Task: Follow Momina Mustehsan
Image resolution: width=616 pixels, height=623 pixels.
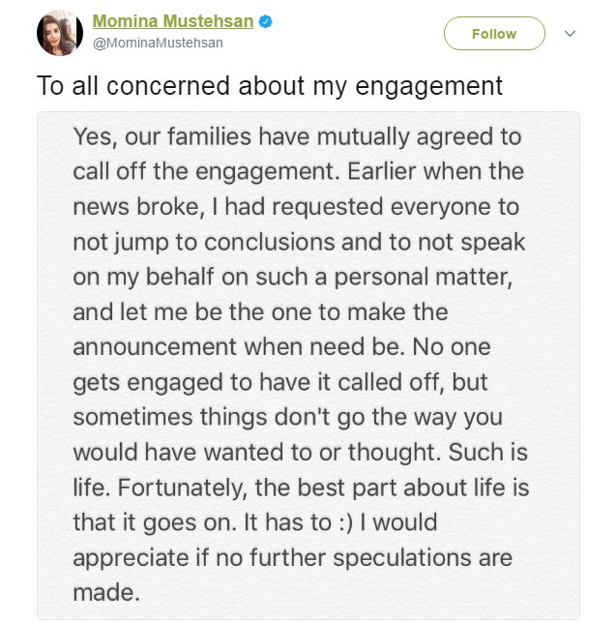Action: tap(494, 33)
